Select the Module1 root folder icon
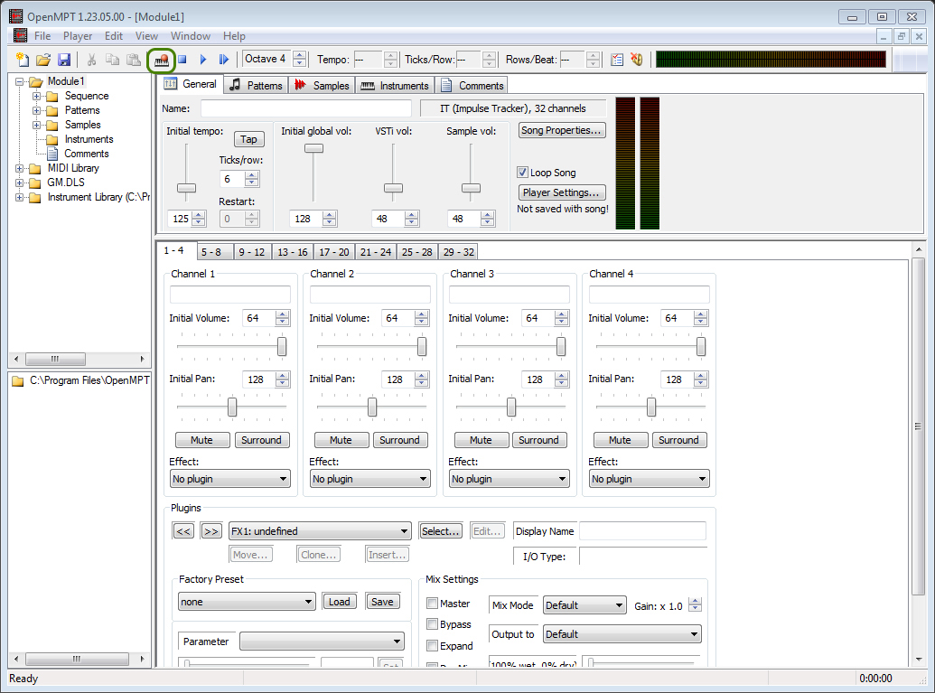The width and height of the screenshot is (935, 693). point(36,81)
